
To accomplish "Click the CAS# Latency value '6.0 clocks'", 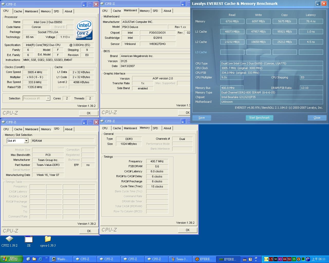I will (157, 171).
